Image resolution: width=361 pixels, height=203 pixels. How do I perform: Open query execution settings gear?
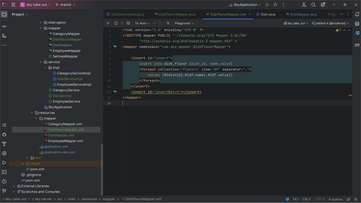point(128,23)
